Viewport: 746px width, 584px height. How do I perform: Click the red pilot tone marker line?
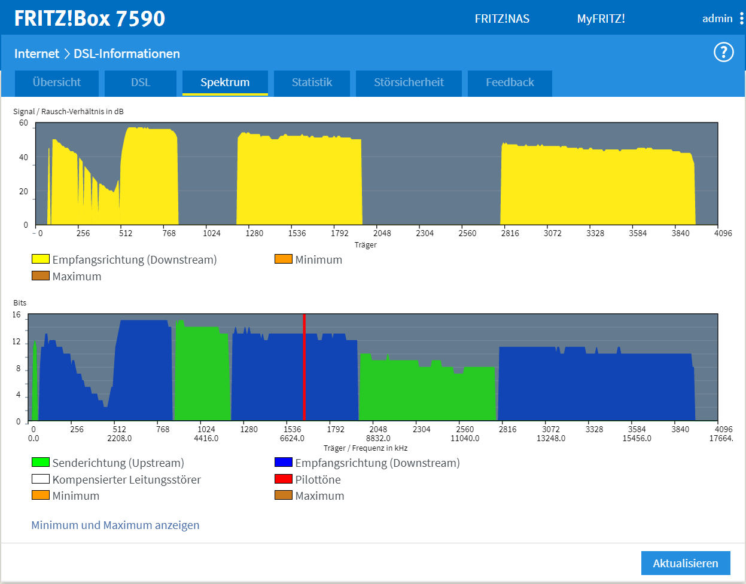[305, 367]
